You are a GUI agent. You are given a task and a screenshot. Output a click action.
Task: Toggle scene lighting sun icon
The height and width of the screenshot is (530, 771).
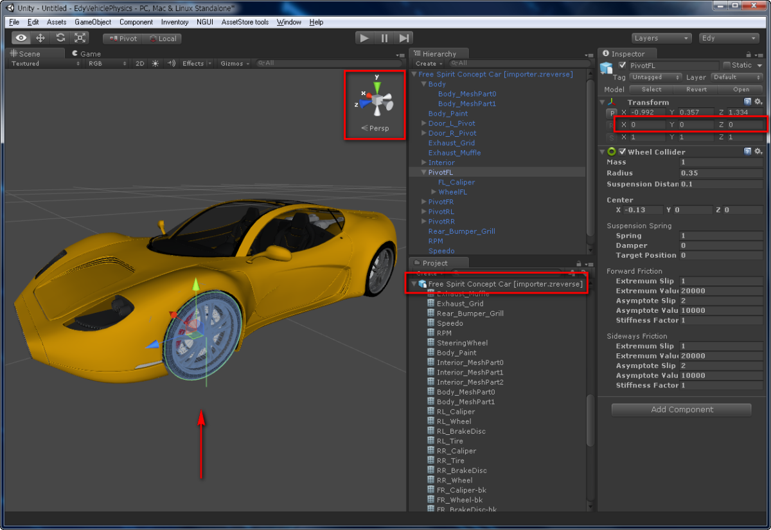click(x=155, y=64)
